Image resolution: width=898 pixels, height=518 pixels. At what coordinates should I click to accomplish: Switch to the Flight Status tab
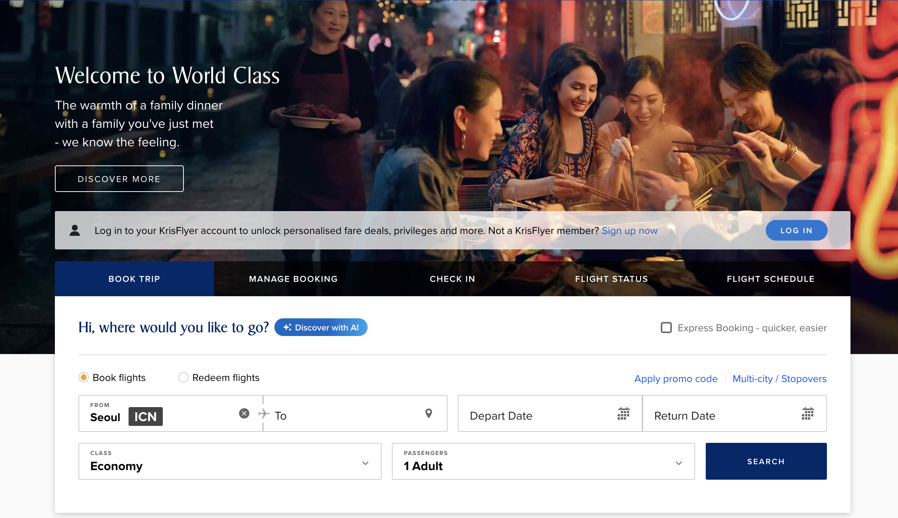click(x=611, y=279)
